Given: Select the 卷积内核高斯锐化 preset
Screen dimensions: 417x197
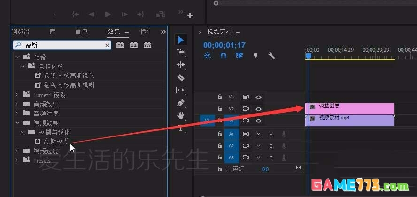Looking at the screenshot, I should (x=69, y=76).
